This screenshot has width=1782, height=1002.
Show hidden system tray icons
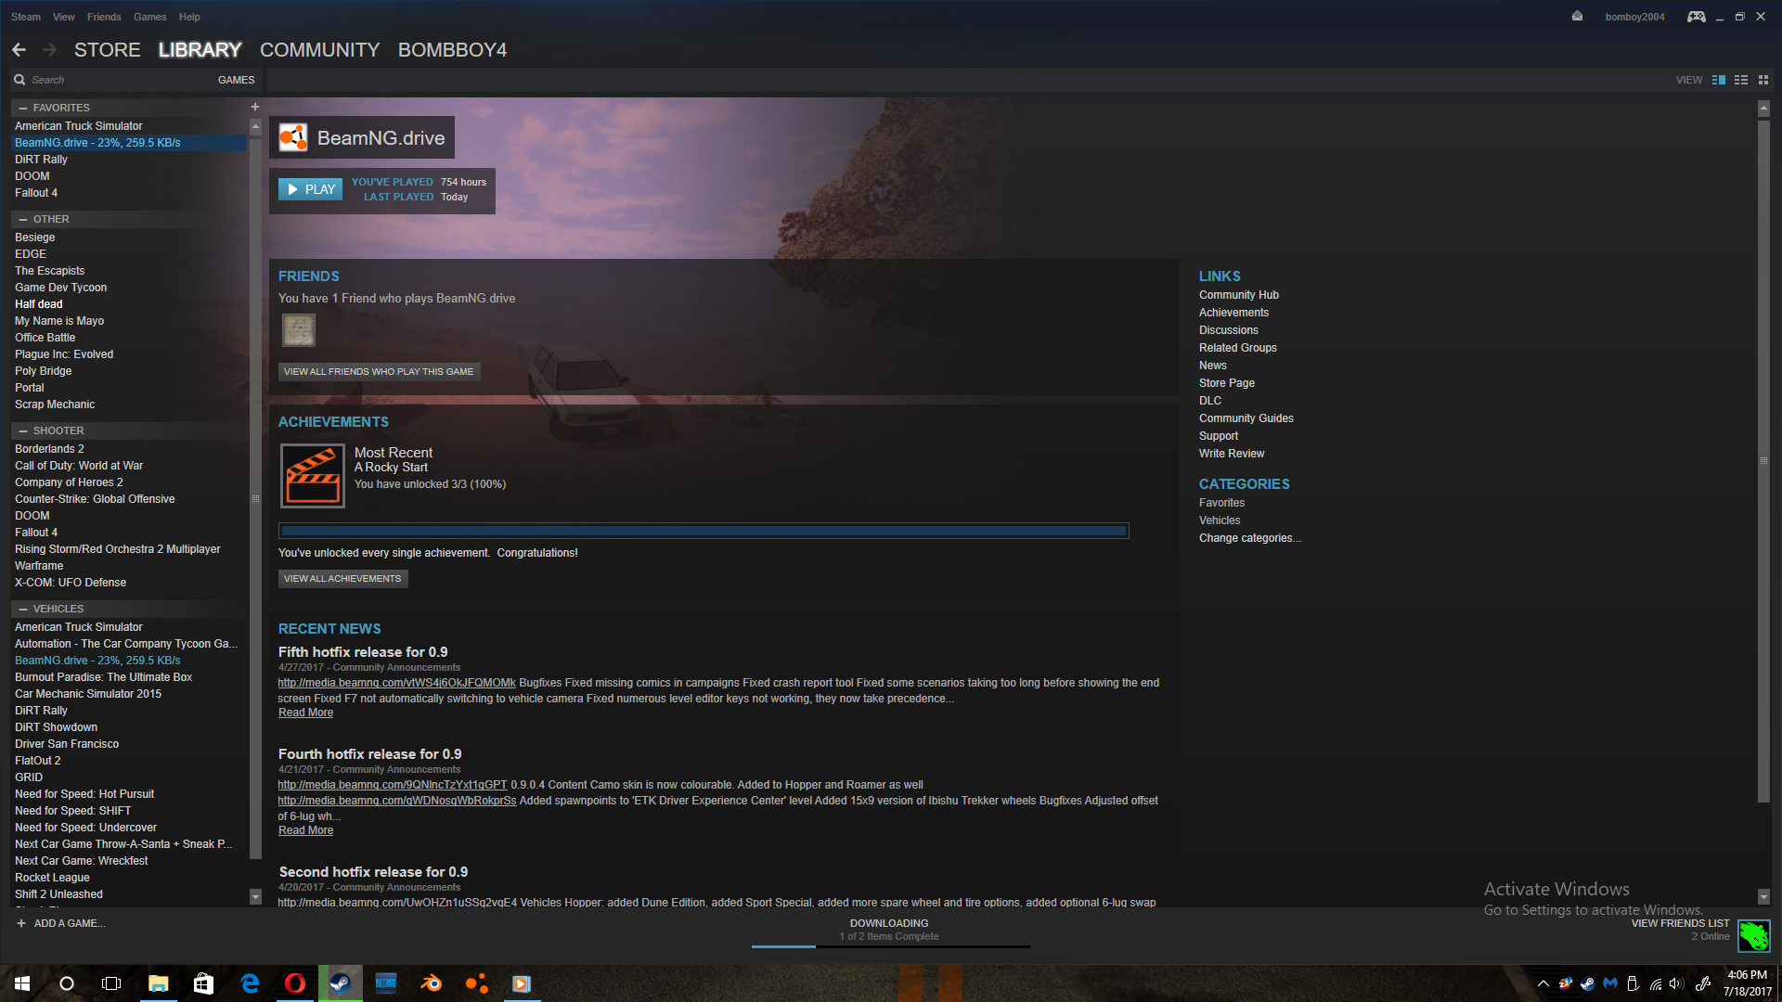1543,983
